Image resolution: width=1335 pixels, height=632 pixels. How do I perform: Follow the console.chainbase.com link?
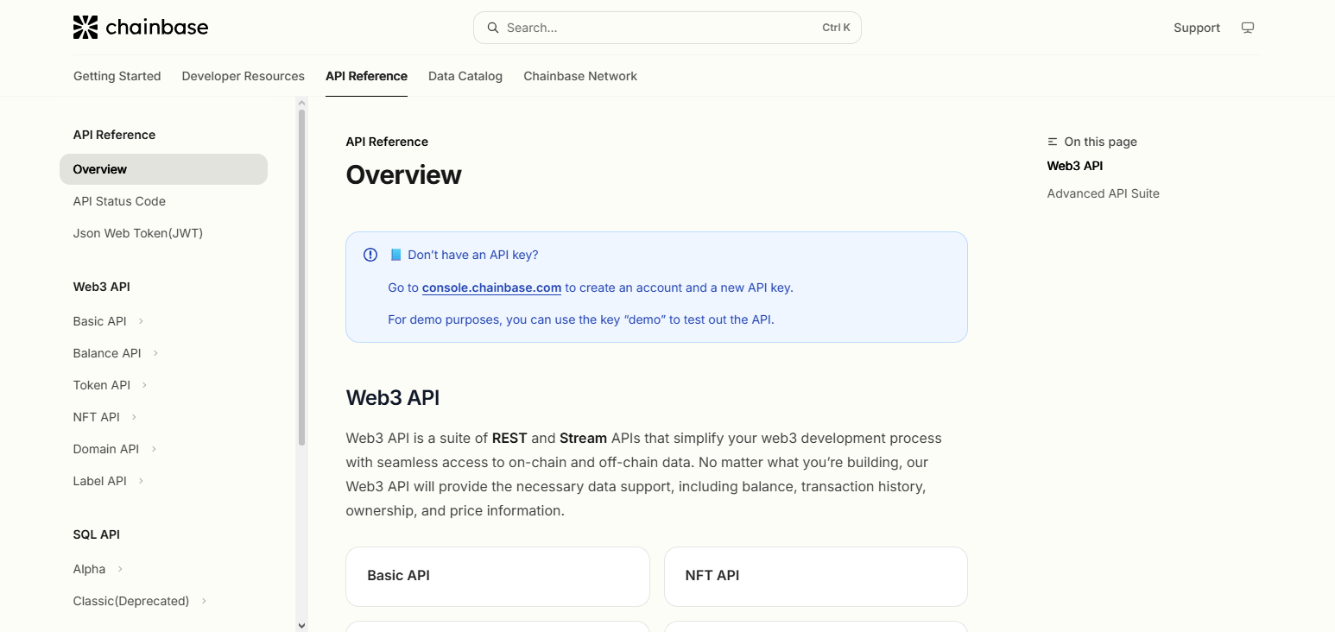(492, 288)
